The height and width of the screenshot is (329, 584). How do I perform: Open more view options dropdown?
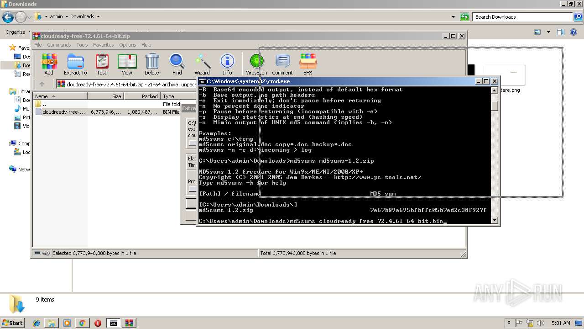click(548, 32)
